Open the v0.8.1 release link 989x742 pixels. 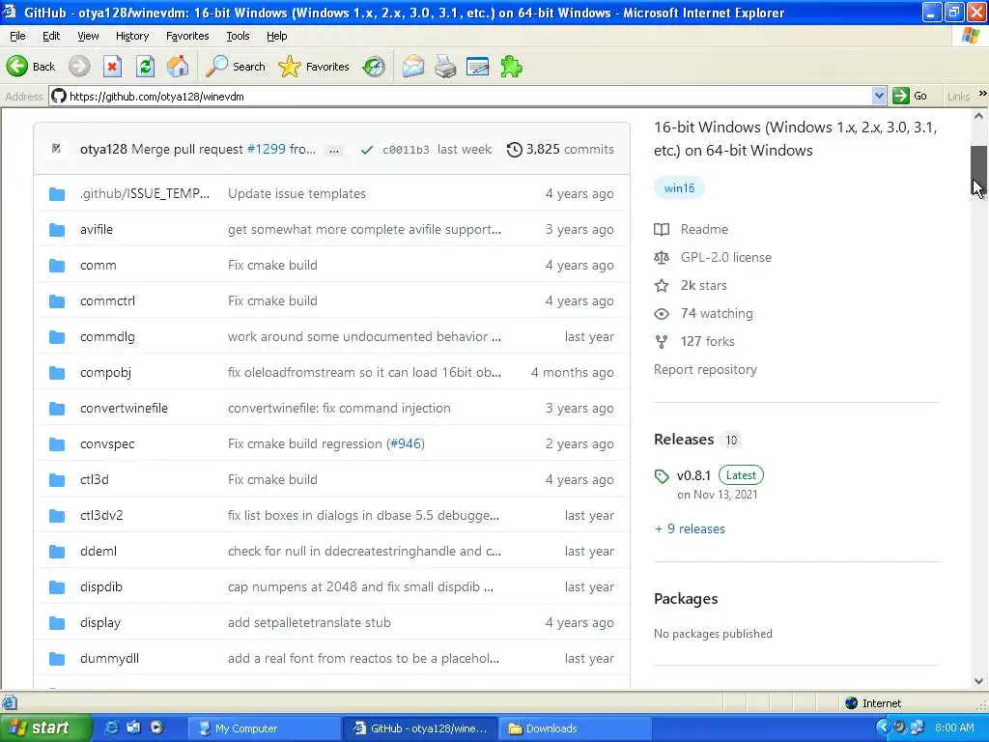[693, 475]
